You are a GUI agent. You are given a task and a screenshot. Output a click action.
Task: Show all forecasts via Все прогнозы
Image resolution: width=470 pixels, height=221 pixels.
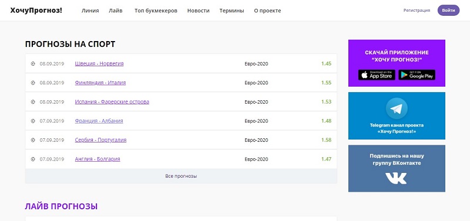(x=181, y=176)
